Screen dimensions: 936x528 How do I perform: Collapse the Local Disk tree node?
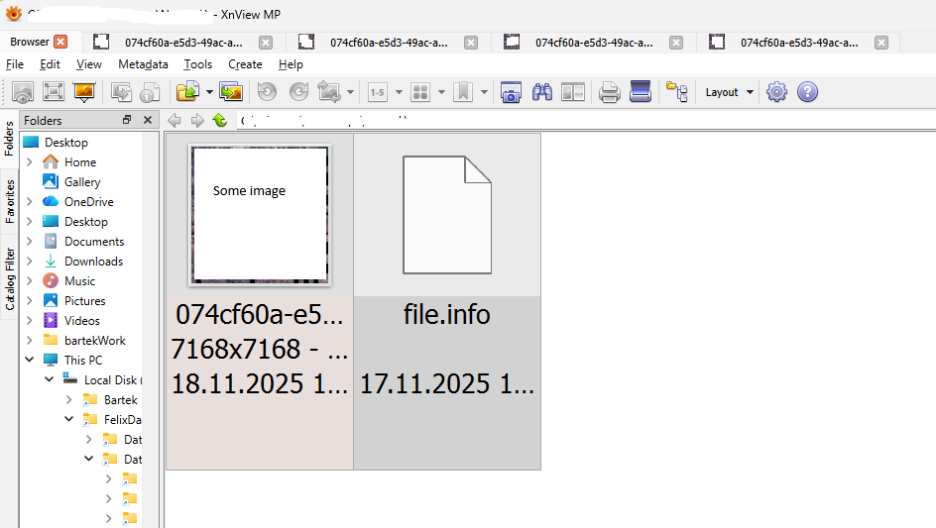point(49,379)
